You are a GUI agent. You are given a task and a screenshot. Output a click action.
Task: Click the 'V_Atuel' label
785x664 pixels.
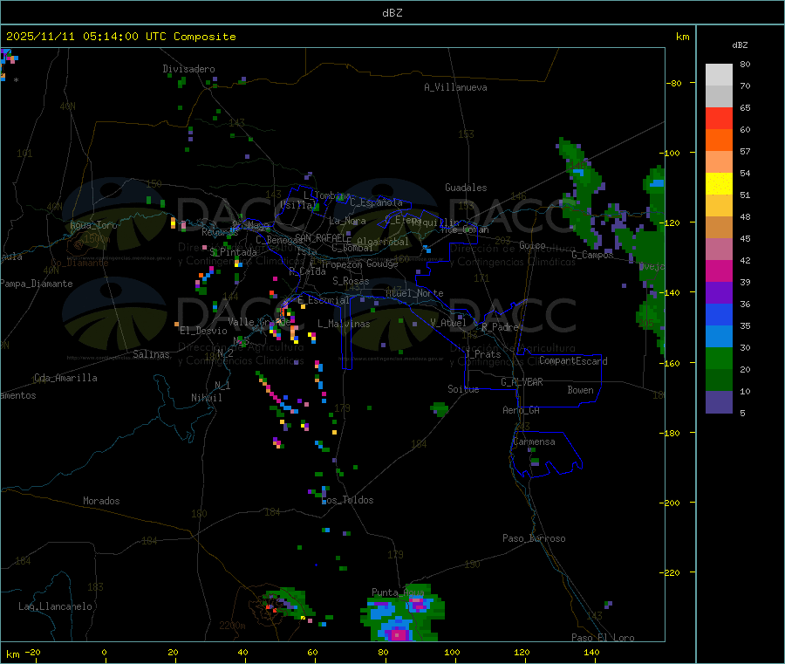click(448, 323)
